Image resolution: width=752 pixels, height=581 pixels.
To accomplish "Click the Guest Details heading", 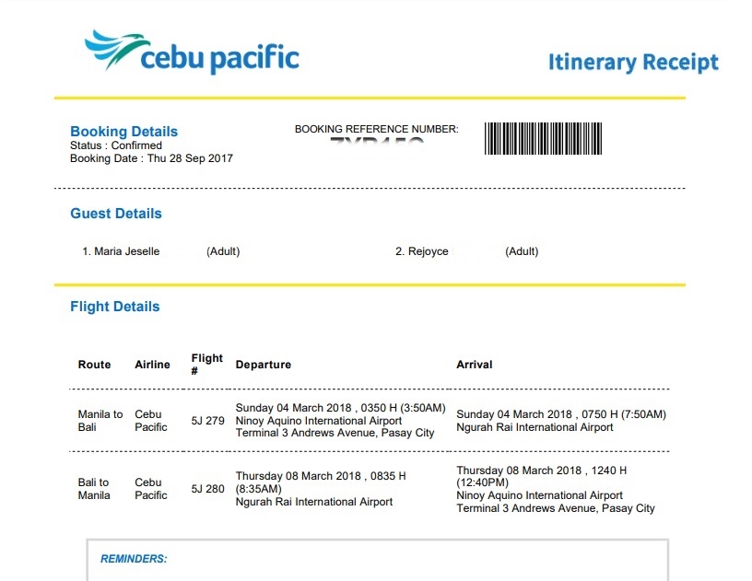I will [116, 214].
